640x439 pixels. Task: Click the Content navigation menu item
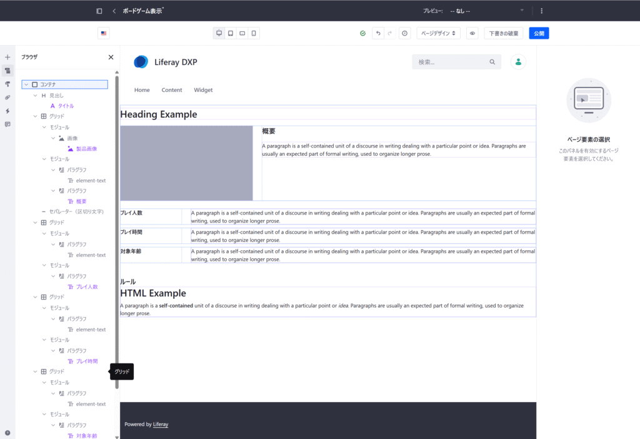point(172,90)
